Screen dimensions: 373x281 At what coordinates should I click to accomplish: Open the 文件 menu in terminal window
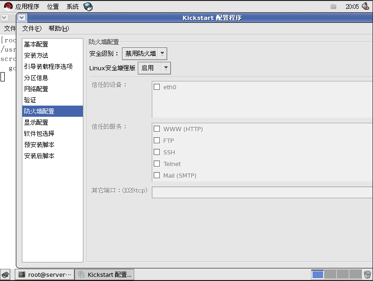10,28
